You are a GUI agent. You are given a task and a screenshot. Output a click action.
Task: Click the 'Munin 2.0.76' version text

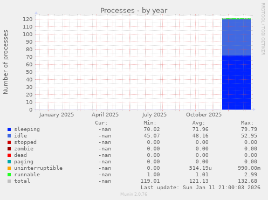(134, 194)
